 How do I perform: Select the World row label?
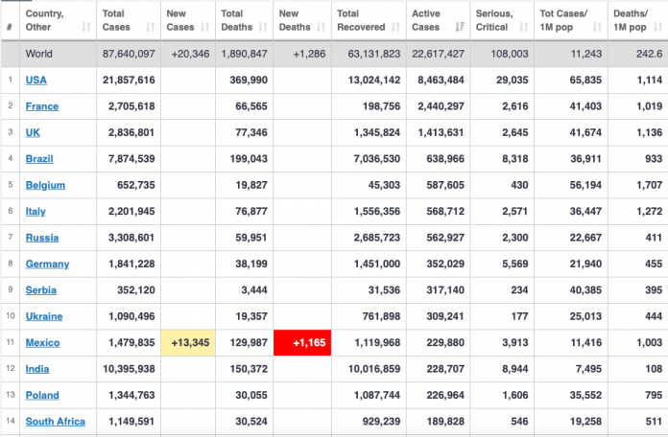[x=38, y=54]
